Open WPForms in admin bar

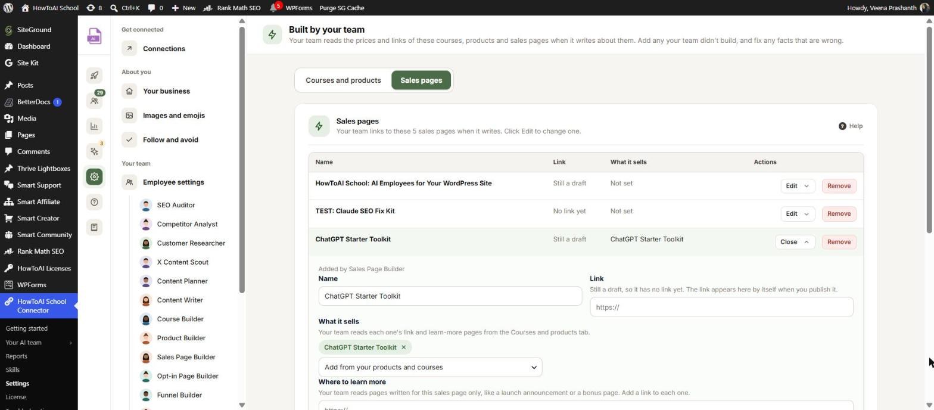299,8
